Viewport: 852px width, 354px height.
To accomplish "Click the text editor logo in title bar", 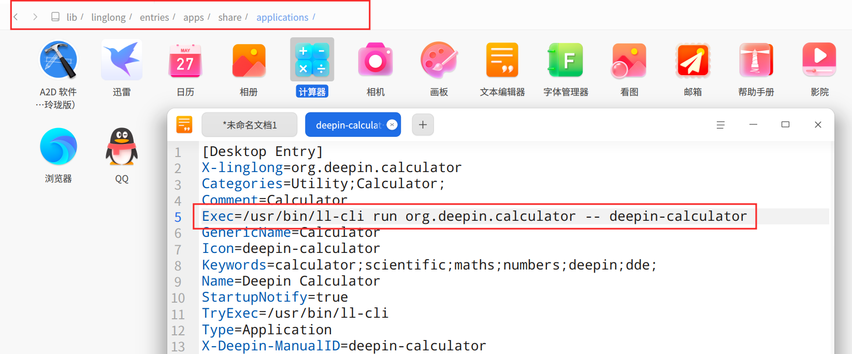I will (x=184, y=125).
